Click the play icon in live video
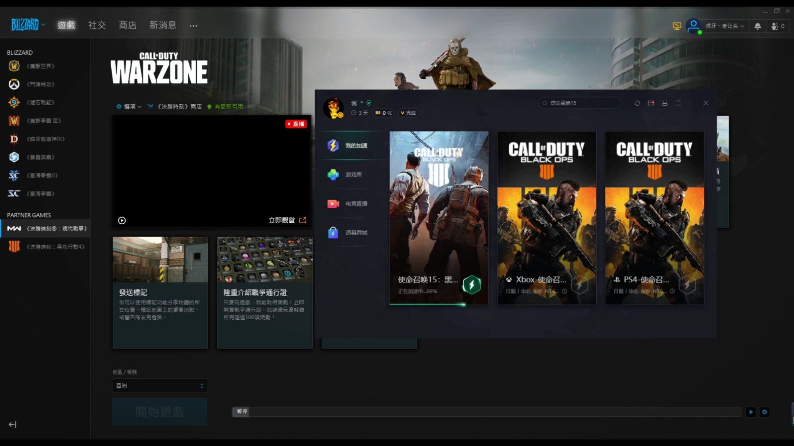Image resolution: width=794 pixels, height=446 pixels. 122,221
